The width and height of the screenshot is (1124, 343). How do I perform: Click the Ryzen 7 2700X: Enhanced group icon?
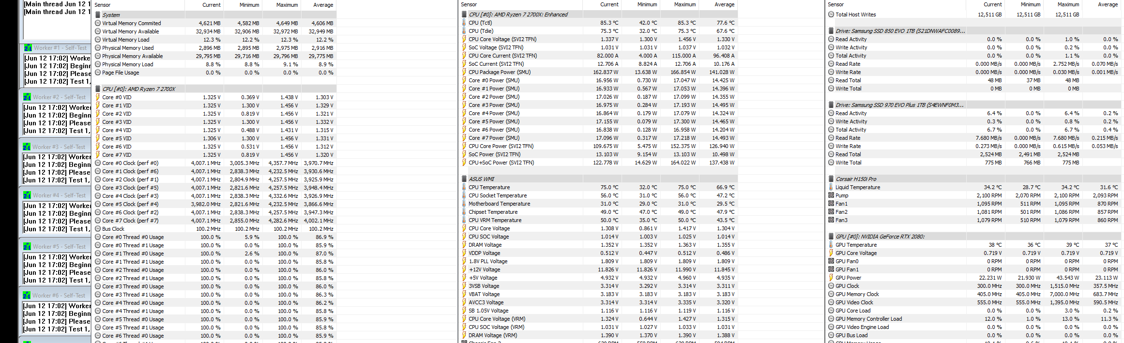[464, 15]
